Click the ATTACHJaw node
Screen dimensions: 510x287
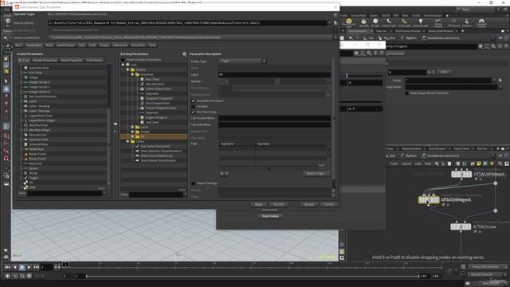coord(461,226)
